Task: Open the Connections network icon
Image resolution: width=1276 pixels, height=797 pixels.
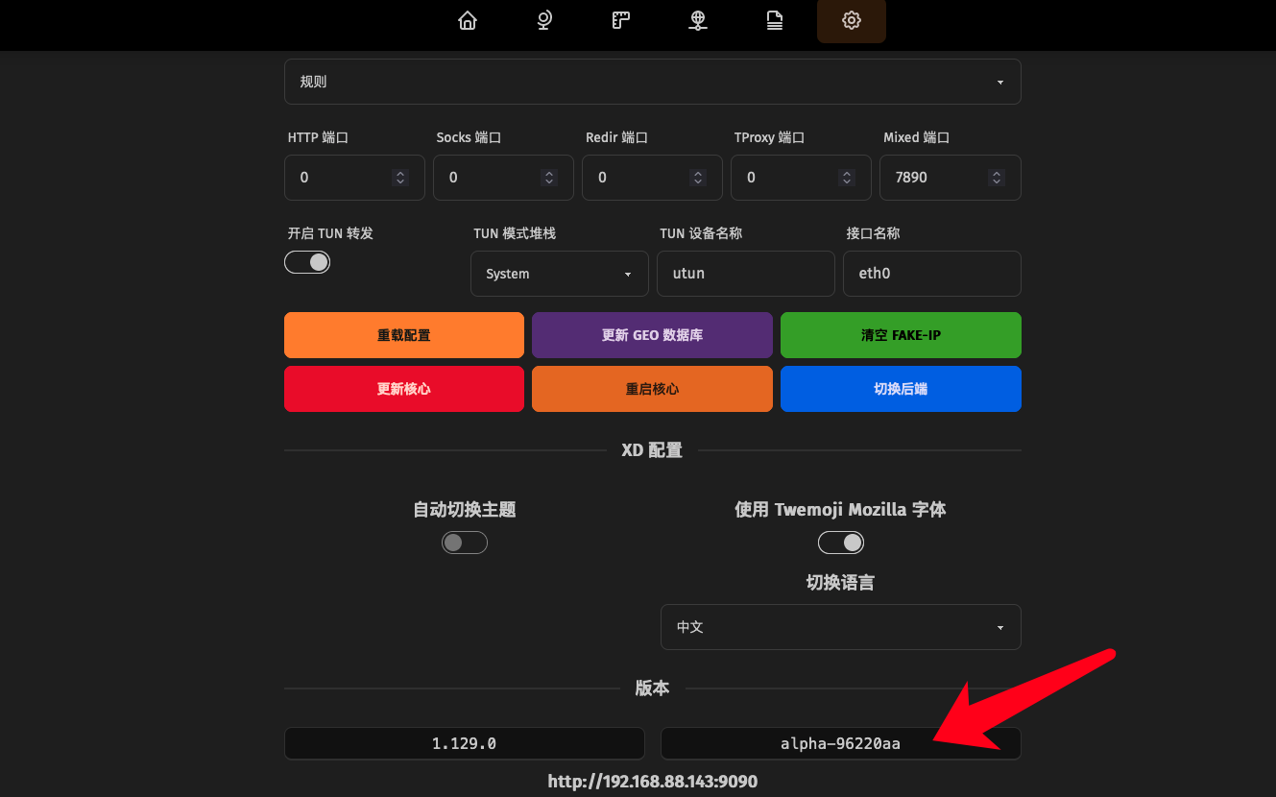Action: coord(698,20)
